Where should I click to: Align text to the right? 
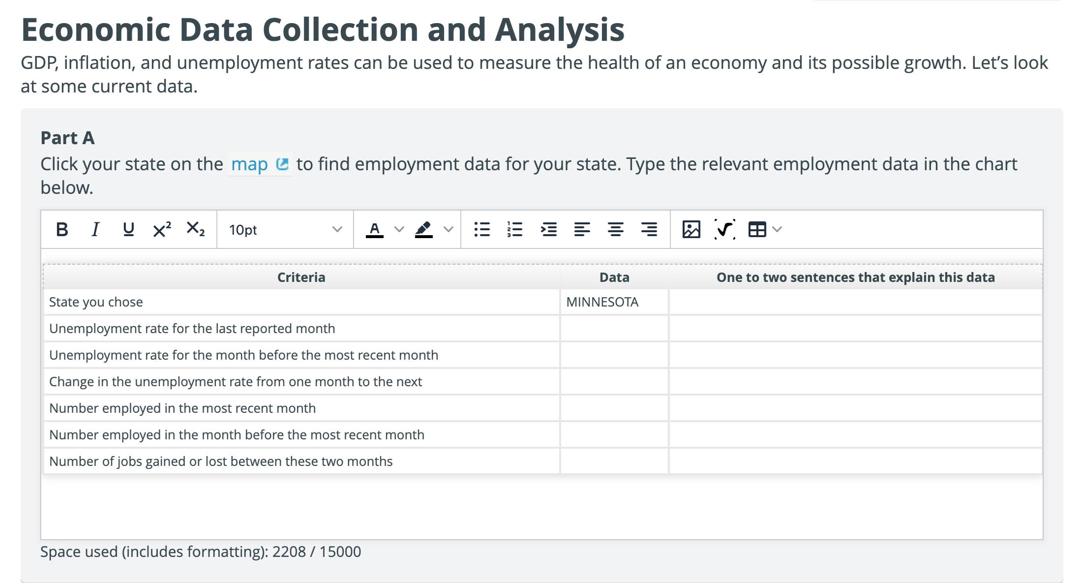(649, 229)
